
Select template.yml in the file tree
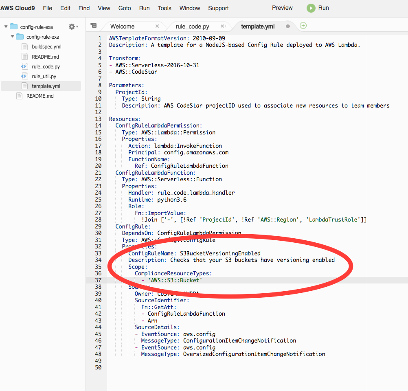(x=46, y=86)
